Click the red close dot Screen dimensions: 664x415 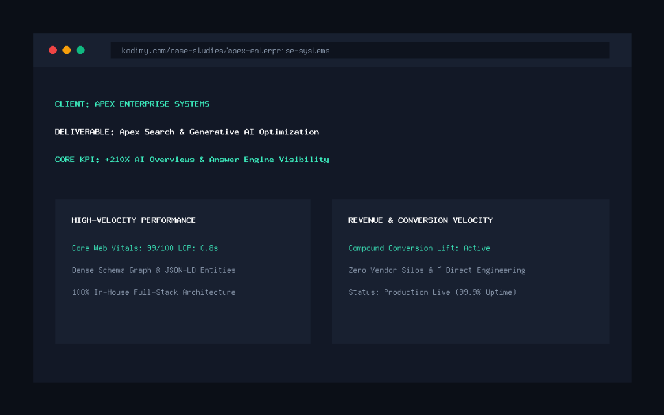53,51
